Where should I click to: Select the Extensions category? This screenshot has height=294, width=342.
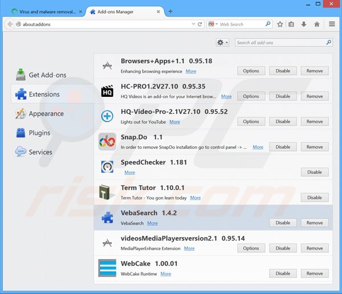click(x=52, y=94)
